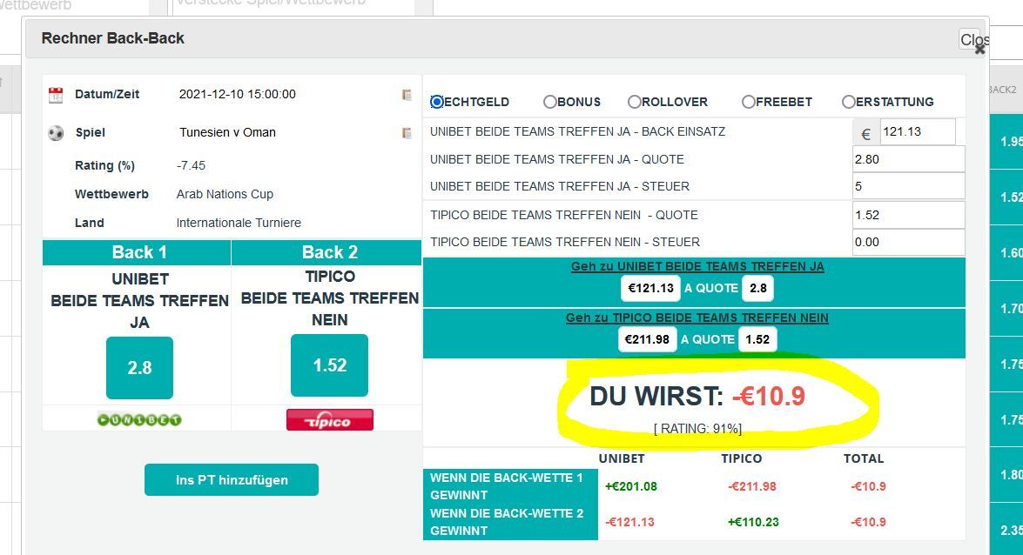Copy the Tunesien v Oman match name
This screenshot has height=555, width=1023.
point(407,133)
